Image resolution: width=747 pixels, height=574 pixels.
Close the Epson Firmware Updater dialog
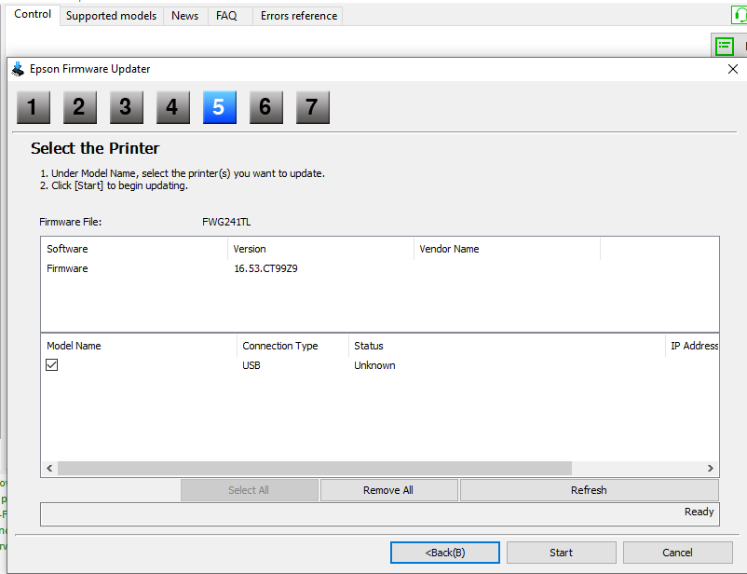pyautogui.click(x=733, y=69)
